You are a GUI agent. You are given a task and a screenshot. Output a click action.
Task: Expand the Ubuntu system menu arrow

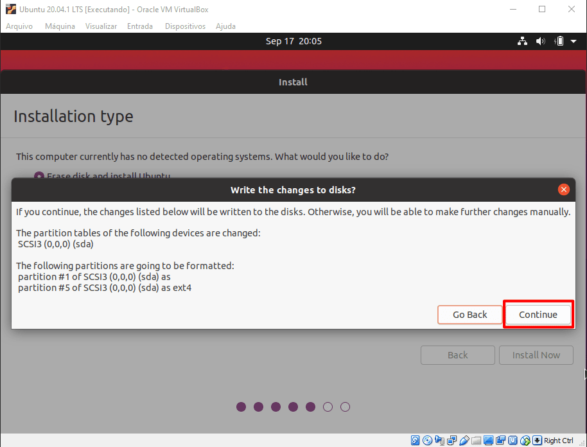(x=574, y=41)
